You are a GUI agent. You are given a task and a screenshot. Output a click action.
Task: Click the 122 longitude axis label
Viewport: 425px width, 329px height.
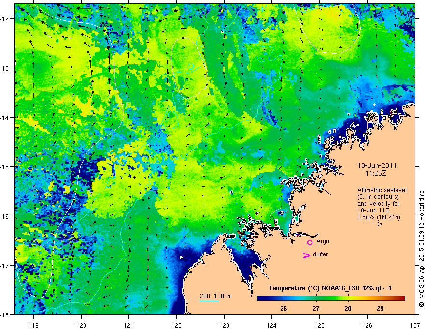[176, 325]
